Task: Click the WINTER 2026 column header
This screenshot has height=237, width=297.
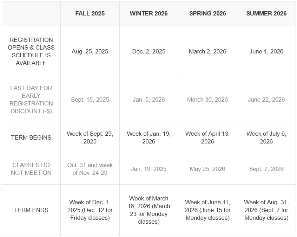Action: tap(148, 13)
